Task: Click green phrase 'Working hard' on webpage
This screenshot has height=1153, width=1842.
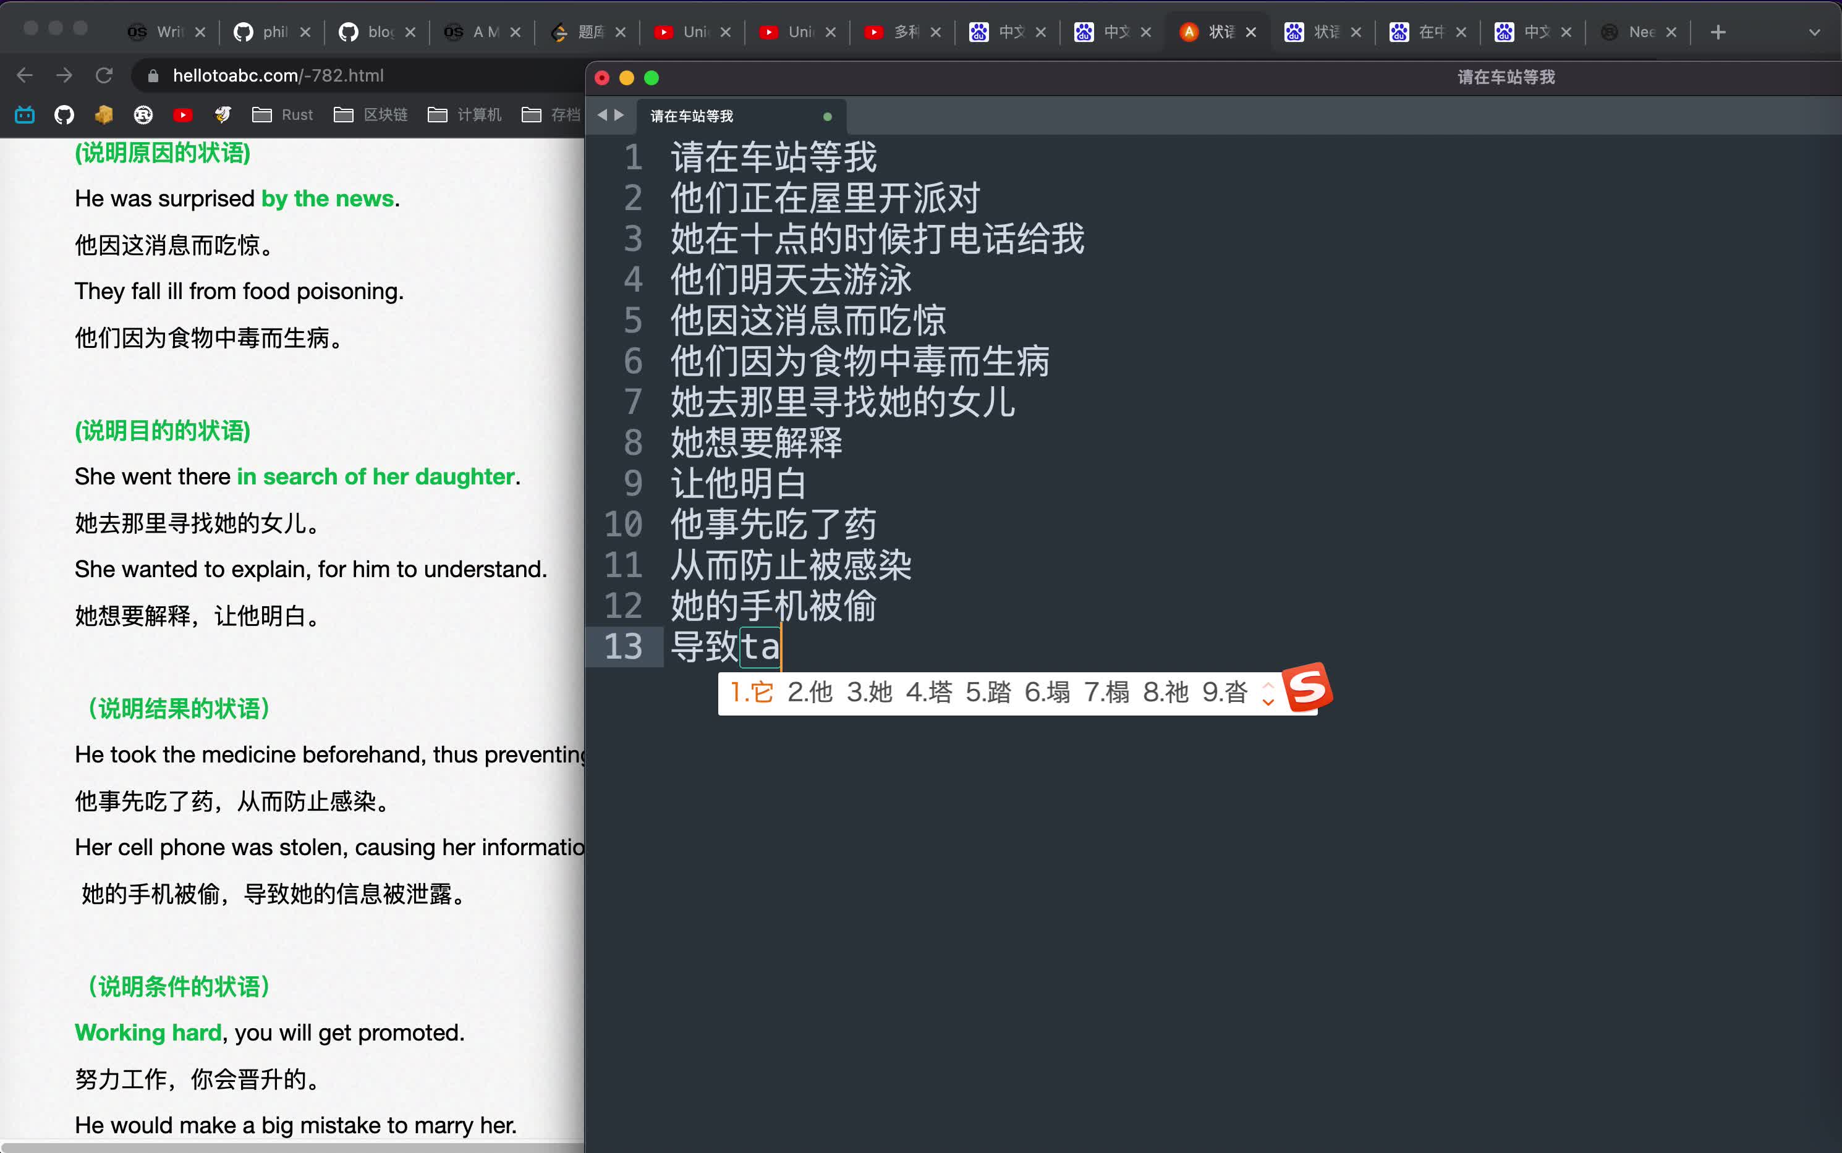Action: 148,1033
